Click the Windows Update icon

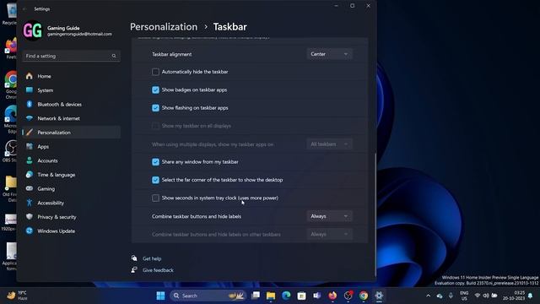(30, 231)
